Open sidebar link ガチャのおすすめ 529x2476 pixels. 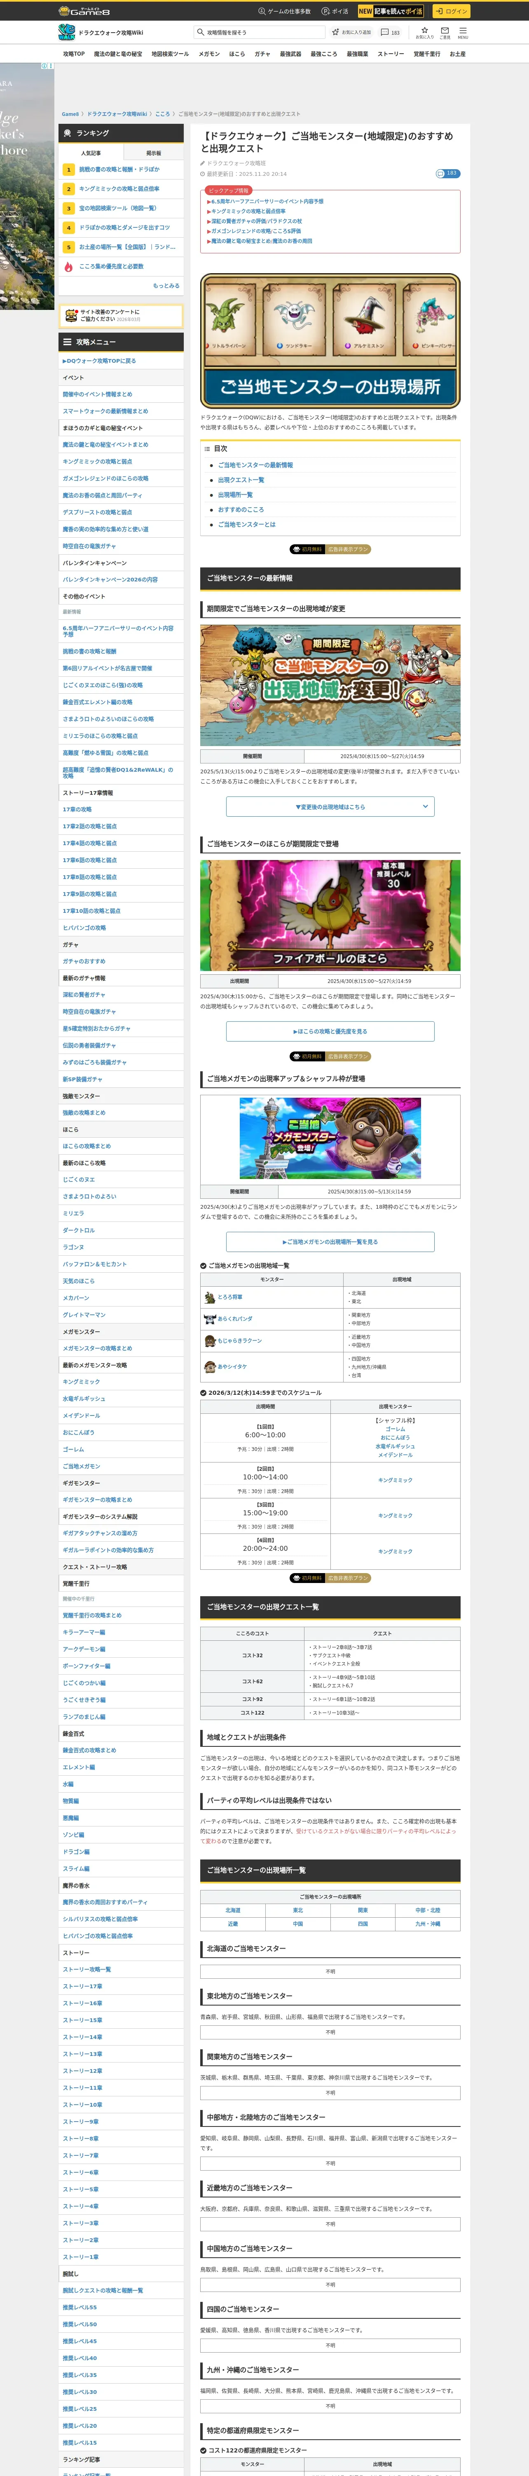pos(84,961)
